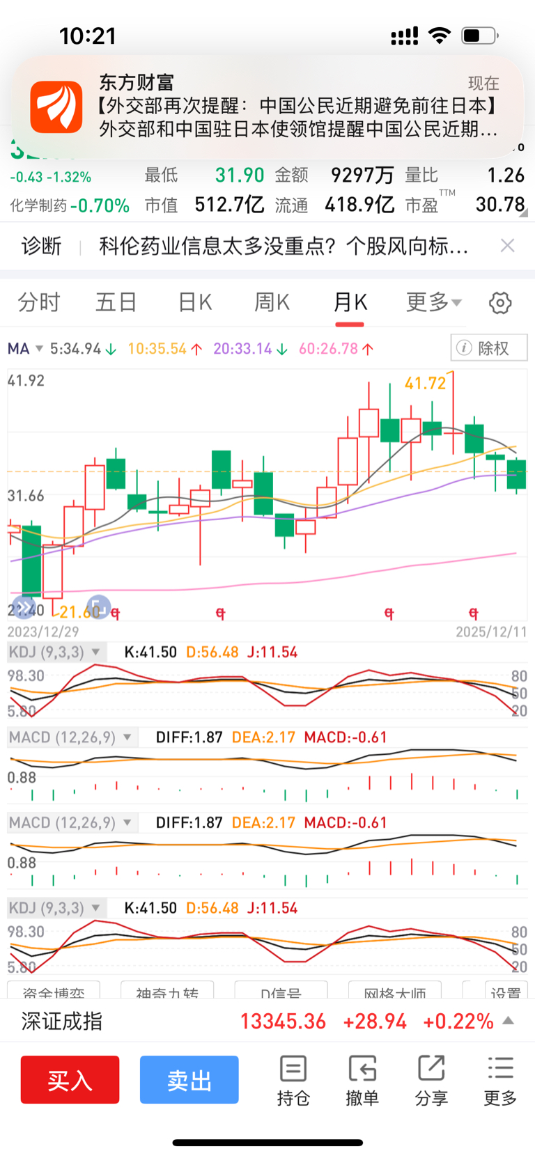
Task: Tap the battery icon in status bar
Action: click(480, 36)
